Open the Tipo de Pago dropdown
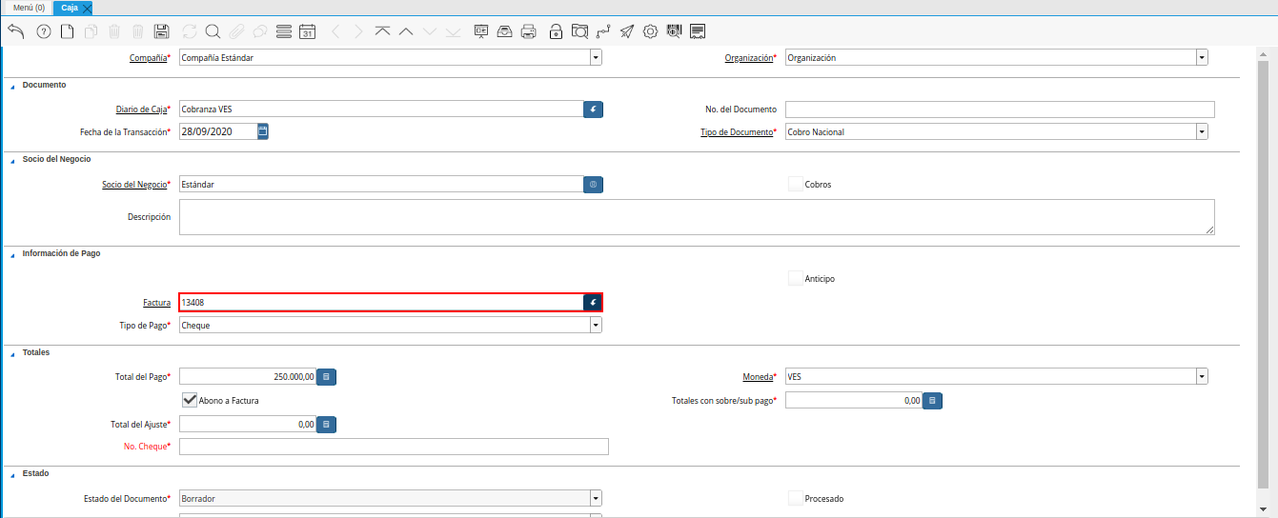The width and height of the screenshot is (1278, 518). pyautogui.click(x=596, y=325)
